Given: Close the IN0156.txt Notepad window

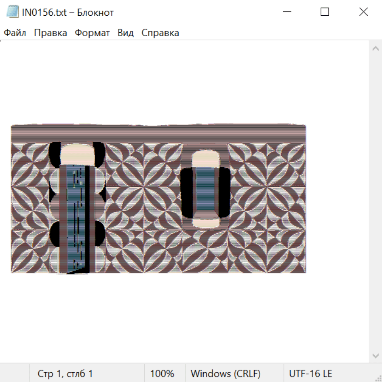Looking at the screenshot, I should (363, 12).
